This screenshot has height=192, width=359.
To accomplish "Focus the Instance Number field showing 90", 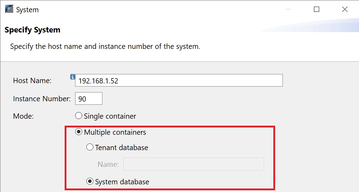I will 88,98.
